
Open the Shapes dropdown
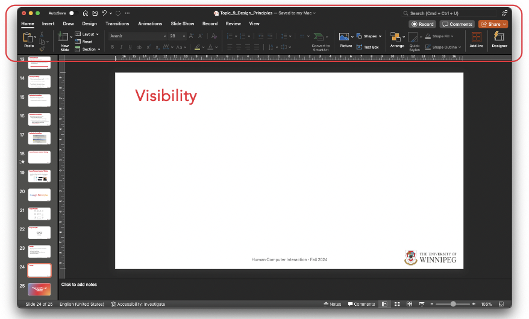pyautogui.click(x=369, y=36)
